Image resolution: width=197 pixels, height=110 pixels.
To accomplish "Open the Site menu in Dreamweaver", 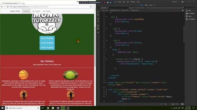I will click(128, 2).
